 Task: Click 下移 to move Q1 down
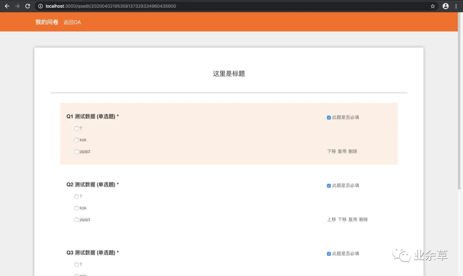331,151
